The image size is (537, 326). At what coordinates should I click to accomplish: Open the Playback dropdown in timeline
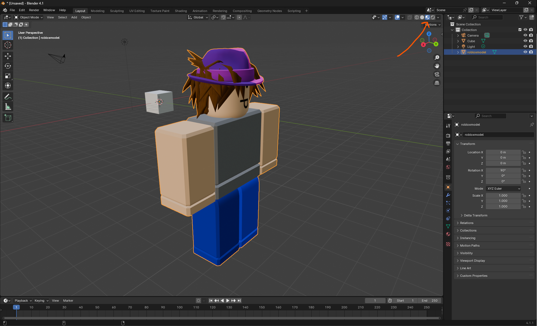(23, 301)
